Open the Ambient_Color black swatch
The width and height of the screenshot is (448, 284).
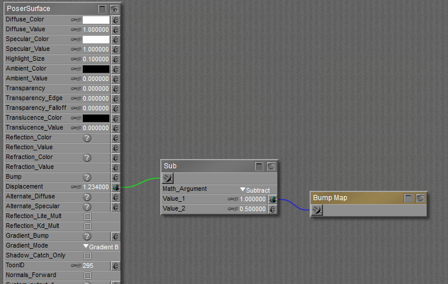coord(96,69)
